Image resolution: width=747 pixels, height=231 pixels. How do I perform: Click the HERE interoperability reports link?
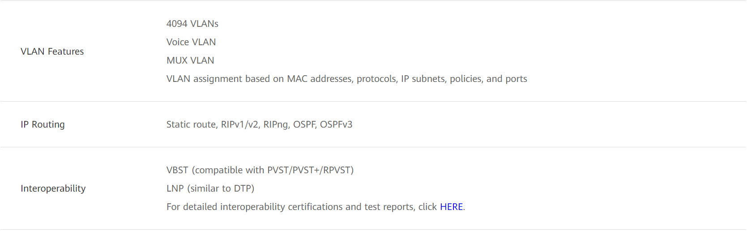tap(451, 207)
